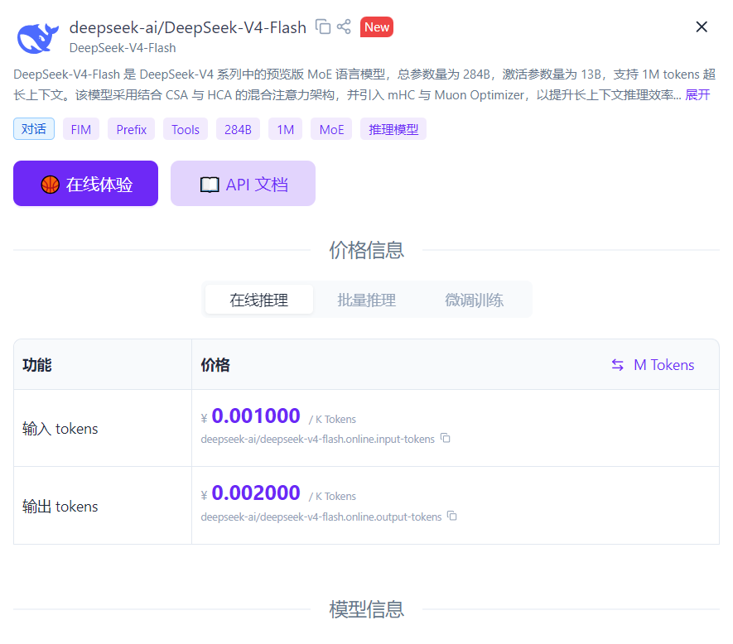Click the share icon beside the model name
This screenshot has height=644, width=733.
click(344, 26)
